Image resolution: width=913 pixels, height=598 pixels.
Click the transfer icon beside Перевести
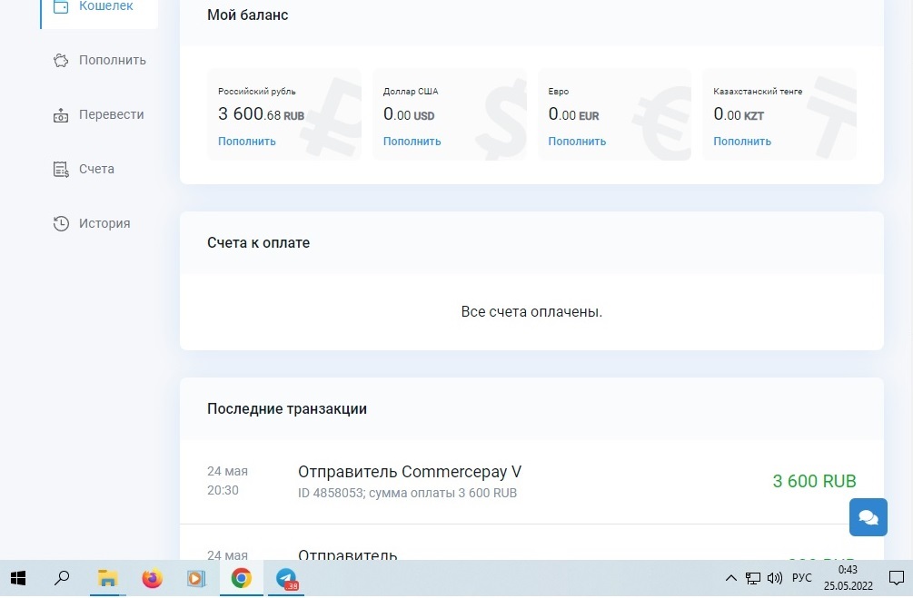[61, 115]
